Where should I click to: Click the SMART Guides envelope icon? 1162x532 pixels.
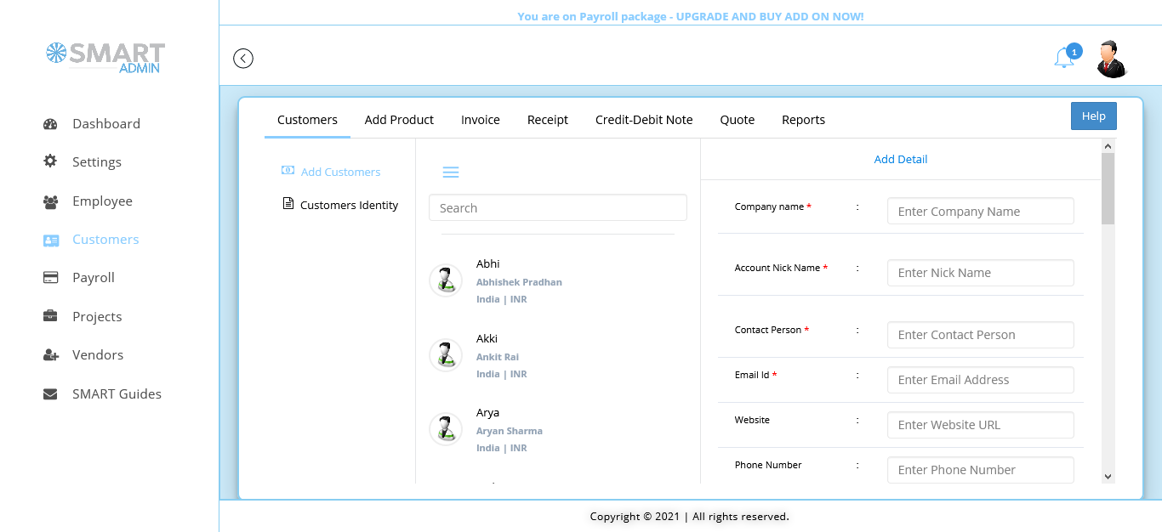(x=50, y=394)
